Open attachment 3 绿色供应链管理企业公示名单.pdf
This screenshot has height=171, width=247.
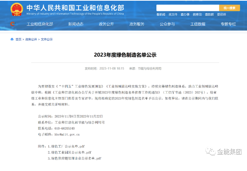(74, 158)
